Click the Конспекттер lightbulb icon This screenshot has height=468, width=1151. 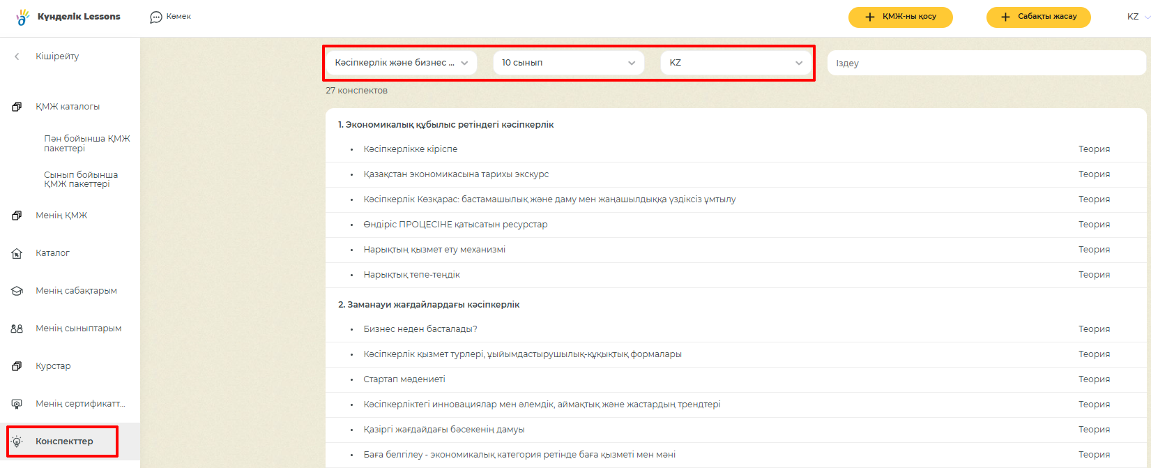tap(17, 441)
